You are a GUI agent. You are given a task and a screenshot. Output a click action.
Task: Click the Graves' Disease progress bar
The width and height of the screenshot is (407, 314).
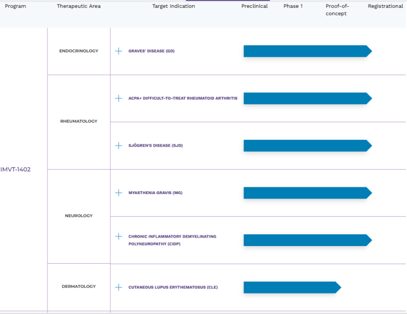point(308,51)
